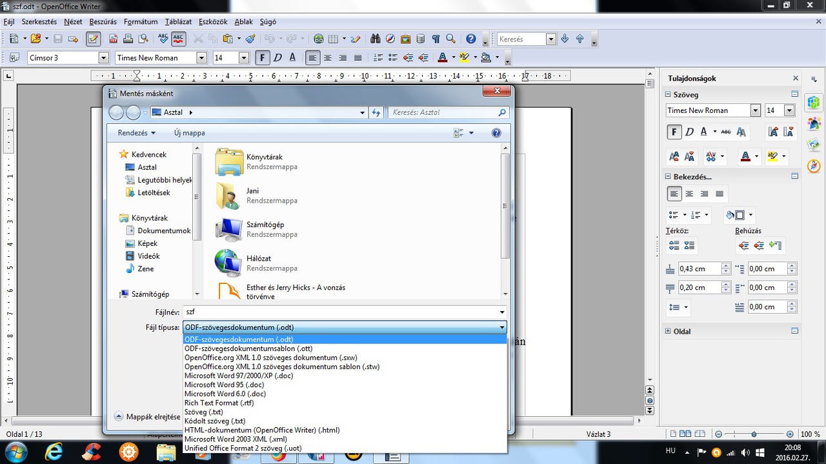Image resolution: width=826 pixels, height=464 pixels.
Task: Click the zoom slider handle in status bar
Action: point(754,434)
